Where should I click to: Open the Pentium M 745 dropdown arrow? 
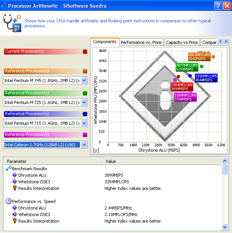click(x=84, y=80)
